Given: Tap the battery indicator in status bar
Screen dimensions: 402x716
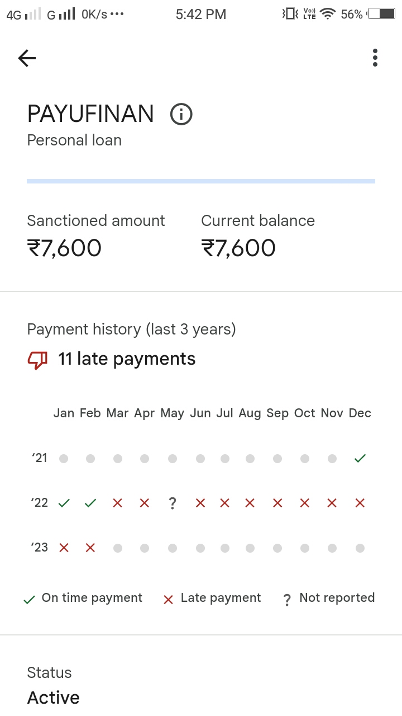Looking at the screenshot, I should point(382,14).
